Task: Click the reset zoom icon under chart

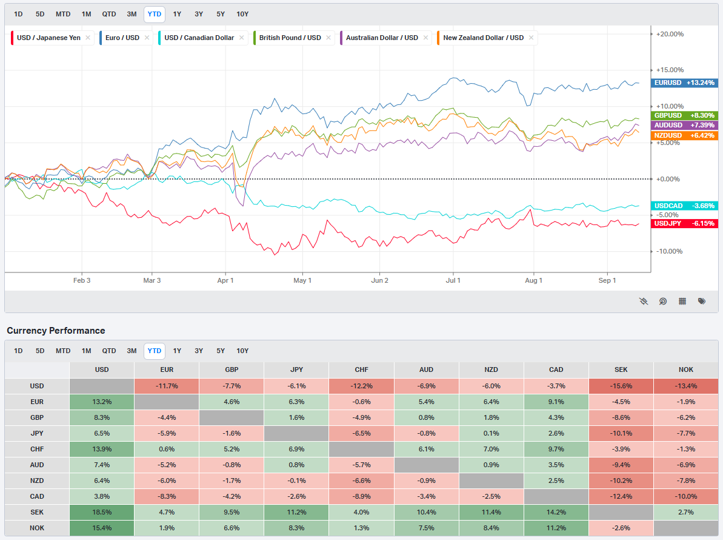Action: [662, 302]
